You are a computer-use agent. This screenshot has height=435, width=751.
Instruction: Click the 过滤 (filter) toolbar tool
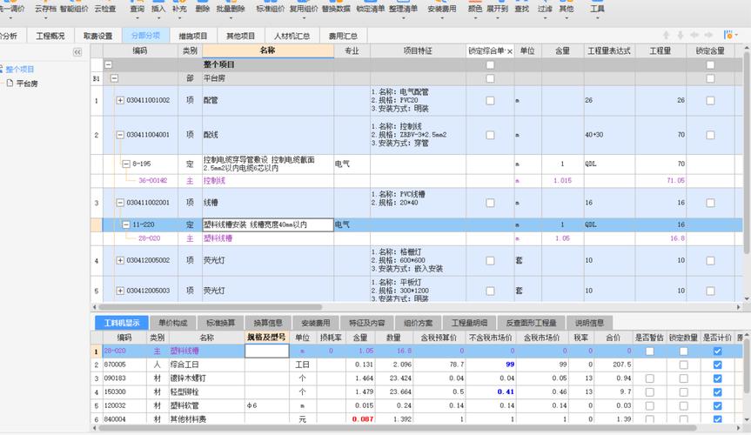point(545,9)
